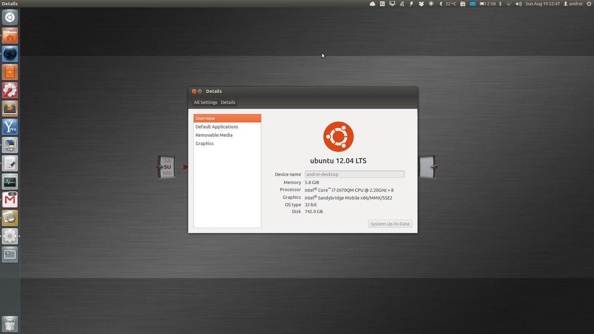Image resolution: width=594 pixels, height=334 pixels.
Task: Open the Dropbox indicator menu
Action: (421, 4)
